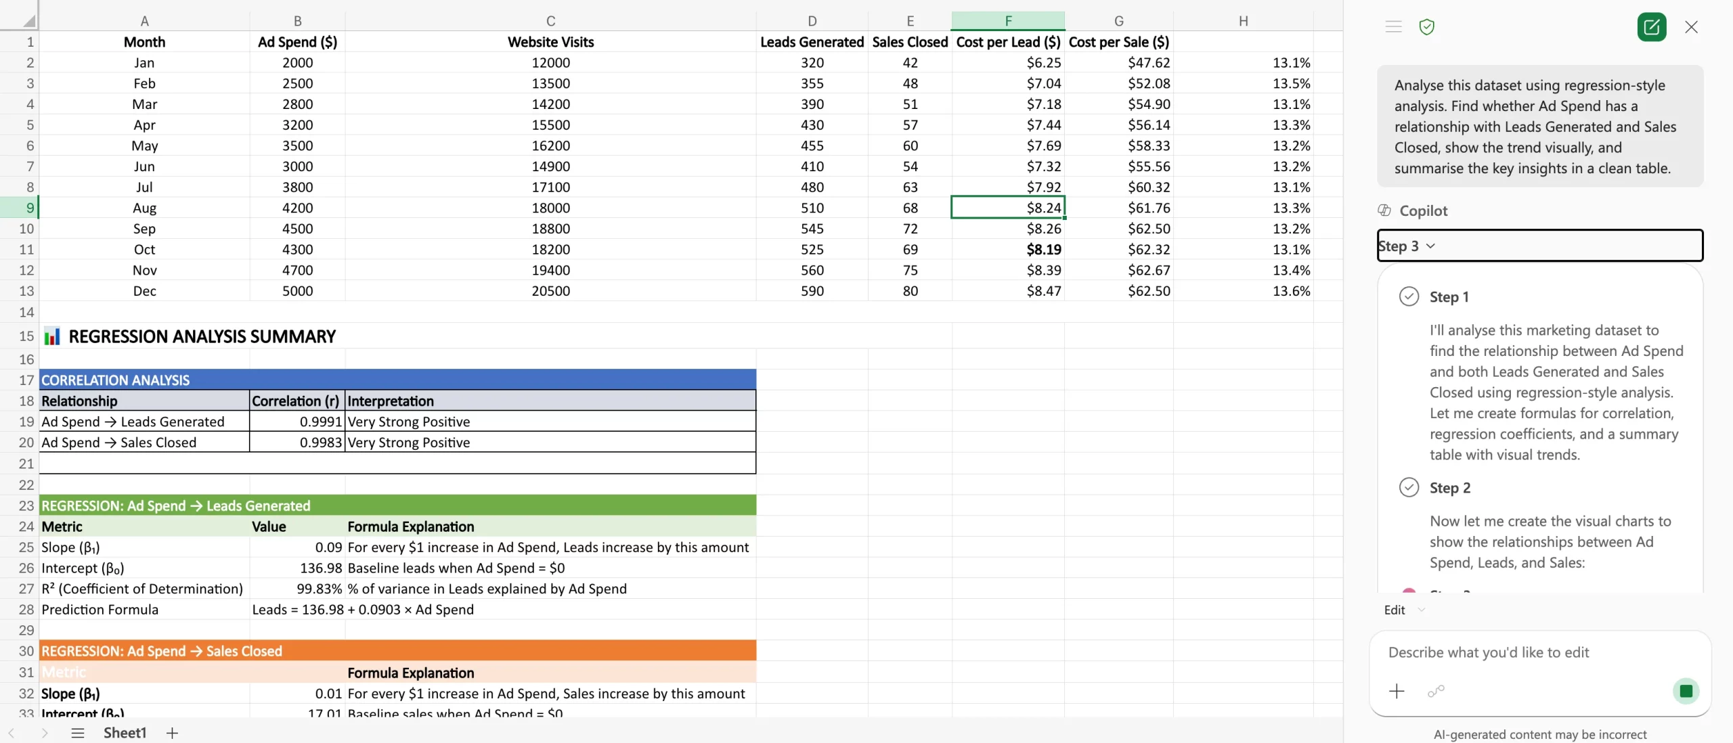Click the connector link icon in prompt box
Screen dimensions: 1733x743
(1436, 691)
